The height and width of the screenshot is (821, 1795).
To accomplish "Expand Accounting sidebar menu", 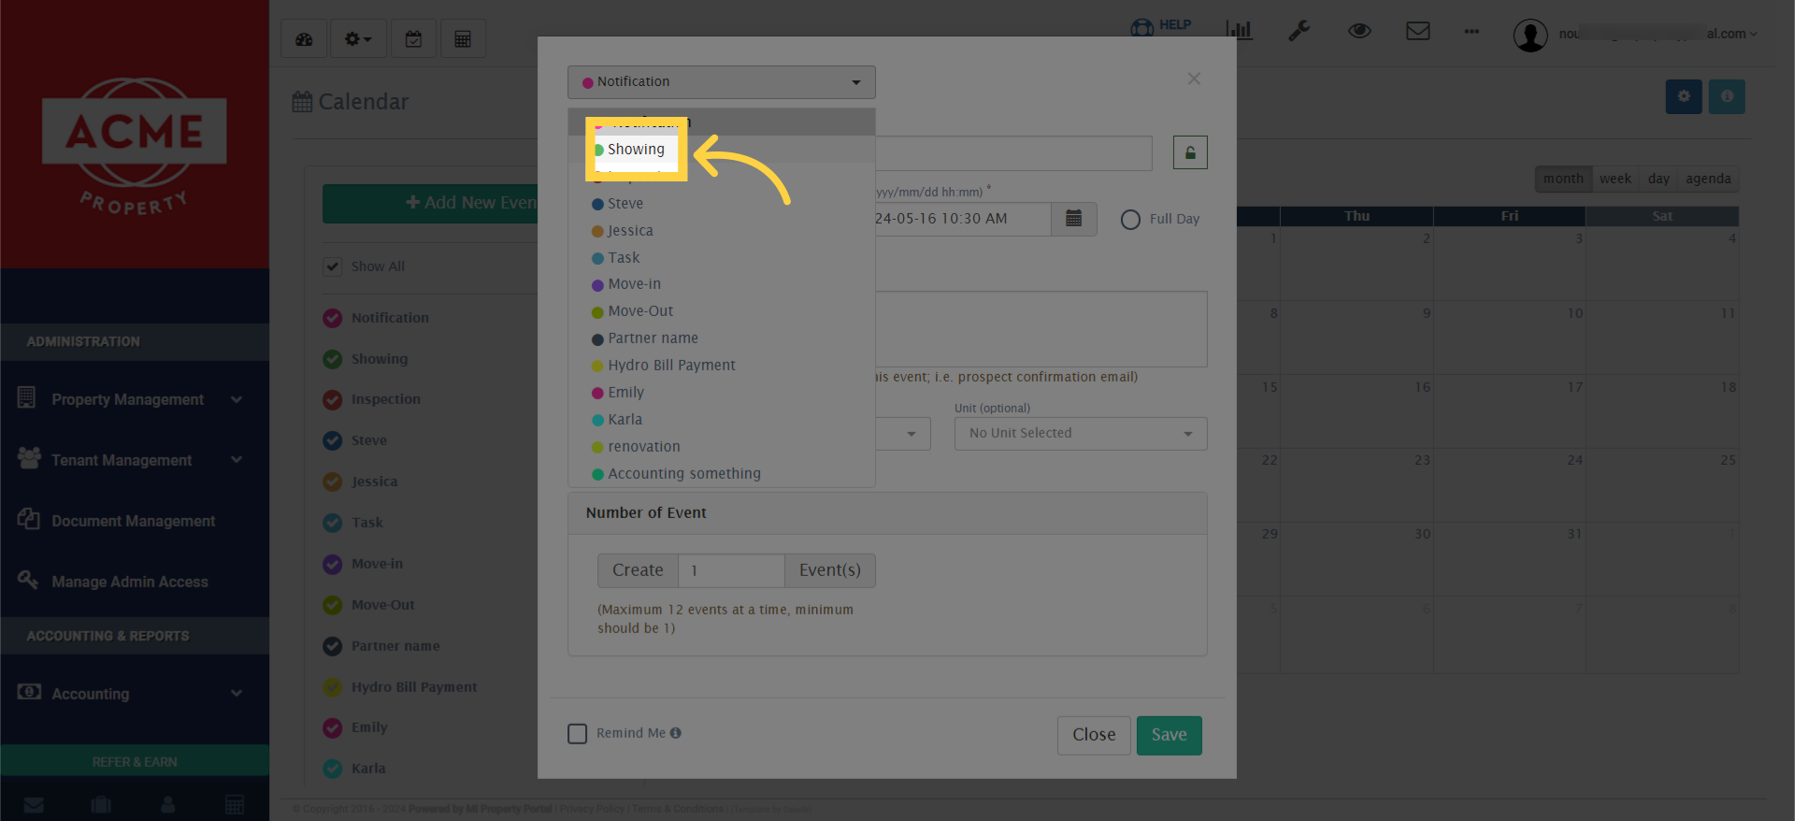I will [x=135, y=694].
